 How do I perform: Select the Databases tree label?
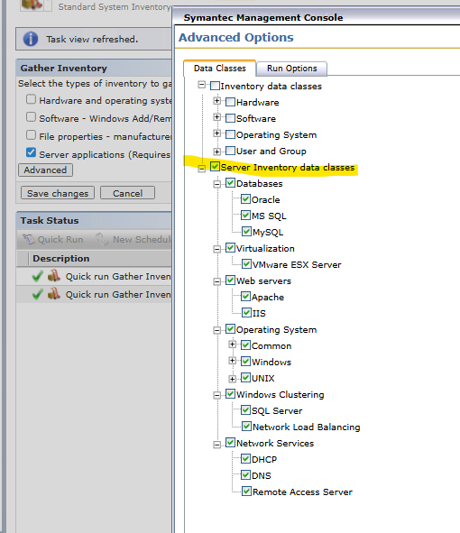260,184
